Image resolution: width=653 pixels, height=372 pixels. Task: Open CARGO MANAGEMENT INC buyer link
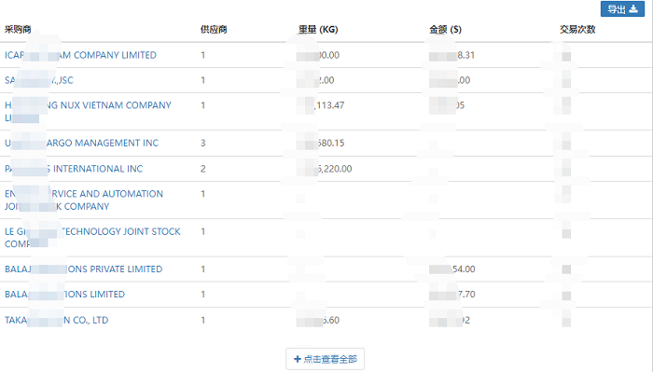coord(82,143)
